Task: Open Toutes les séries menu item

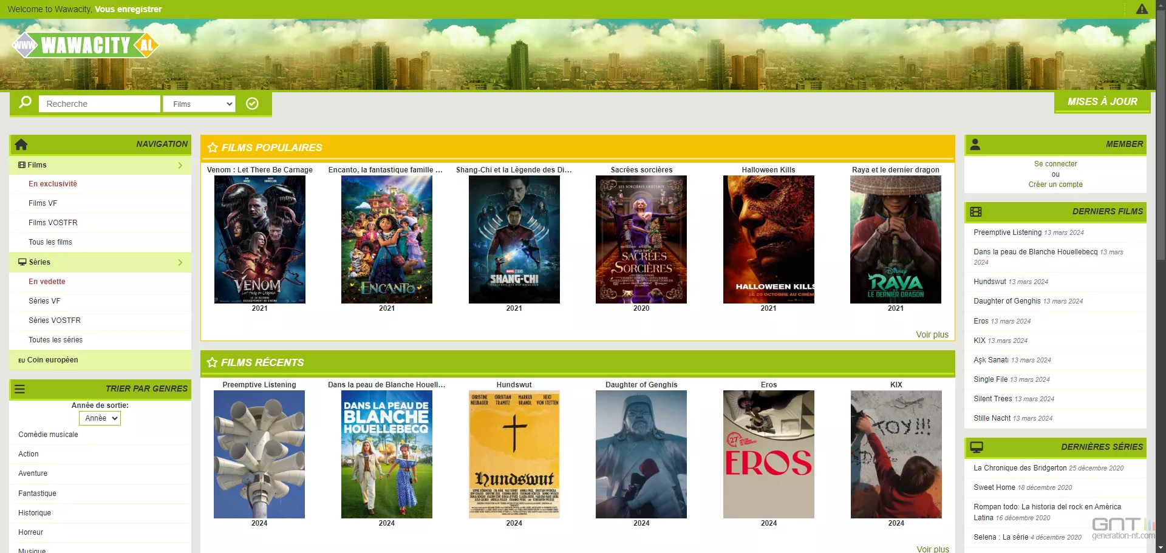Action: coord(55,340)
